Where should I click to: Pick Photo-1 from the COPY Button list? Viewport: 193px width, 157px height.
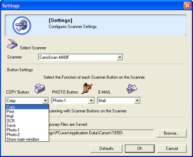(x=27, y=130)
